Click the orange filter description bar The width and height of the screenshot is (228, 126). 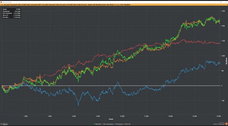114,5
